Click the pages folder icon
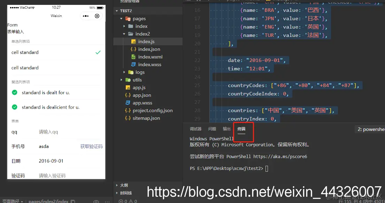 click(x=128, y=19)
